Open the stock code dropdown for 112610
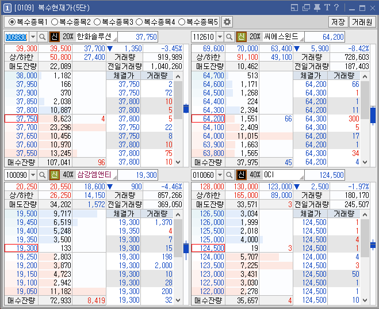Image resolution: width=379 pixels, height=309 pixels. click(220, 37)
